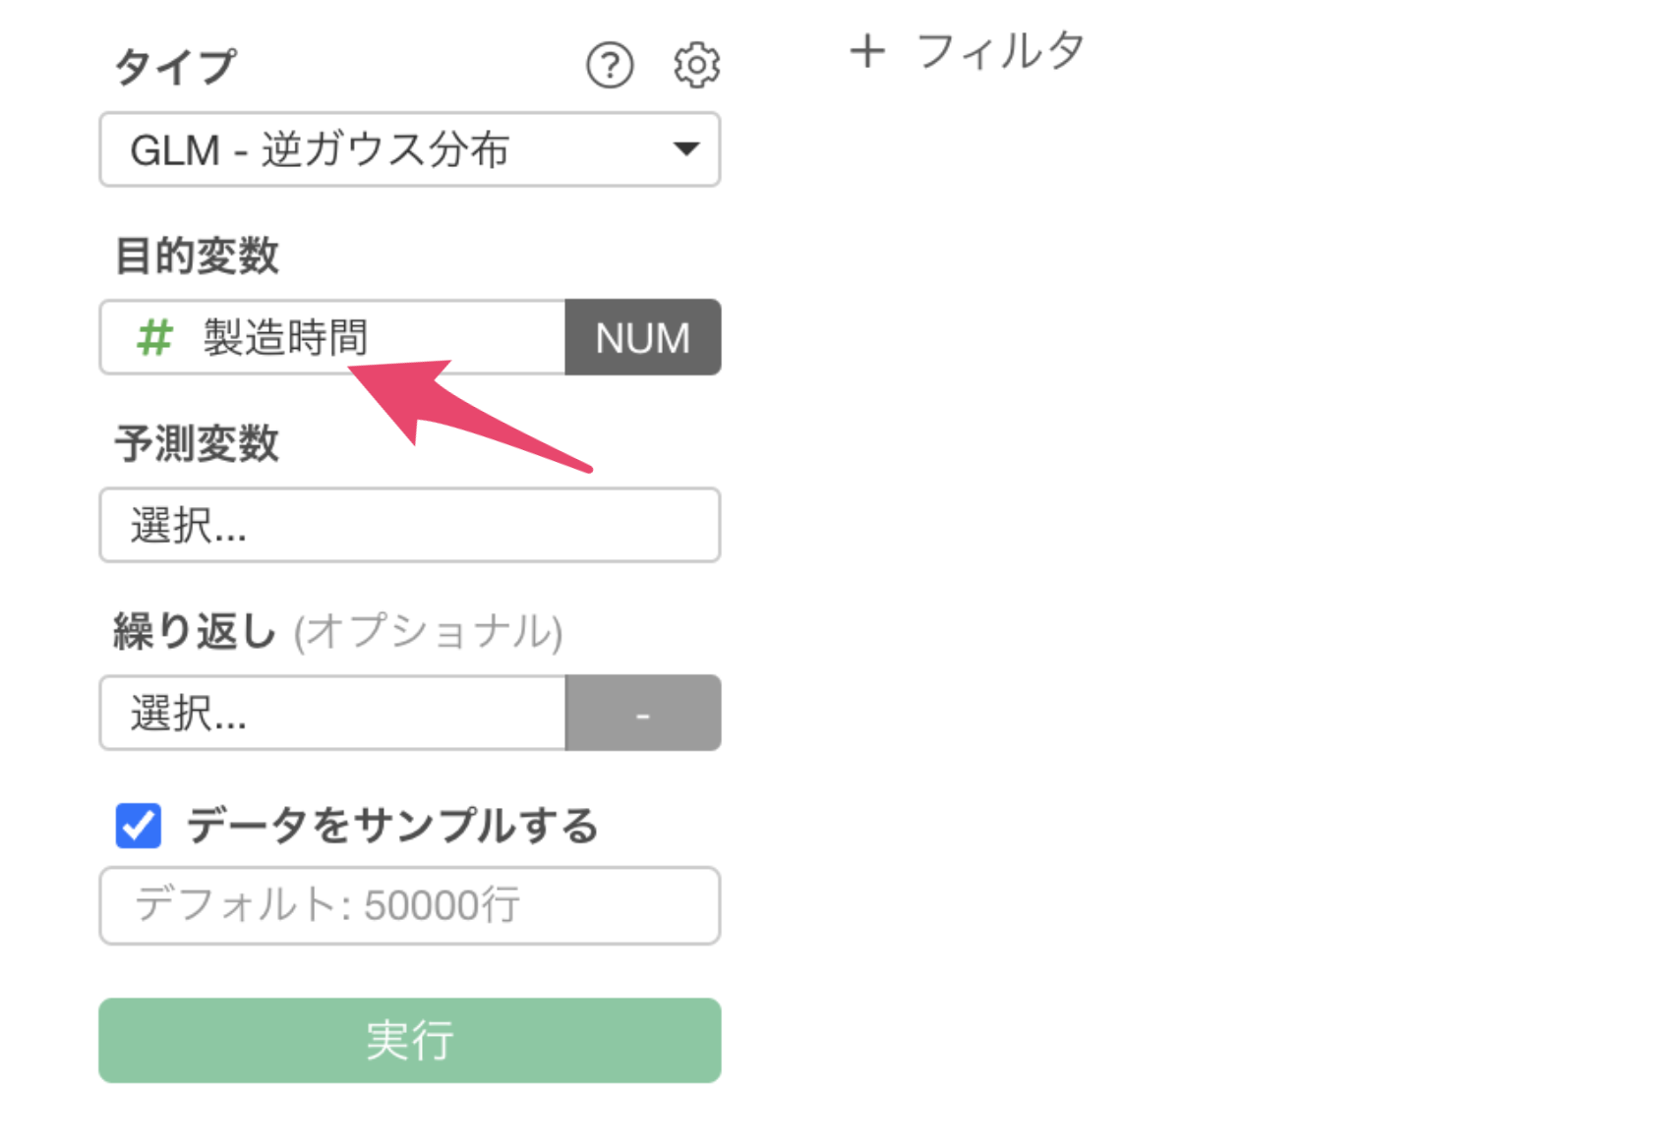The image size is (1654, 1148).
Task: Click the データをサンプルする label text
Action: 392,826
